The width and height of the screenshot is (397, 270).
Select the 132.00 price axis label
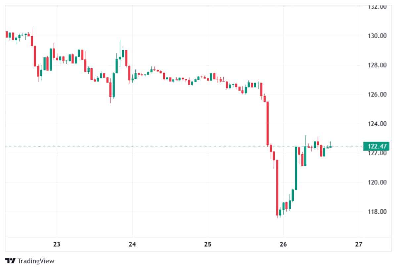point(377,7)
